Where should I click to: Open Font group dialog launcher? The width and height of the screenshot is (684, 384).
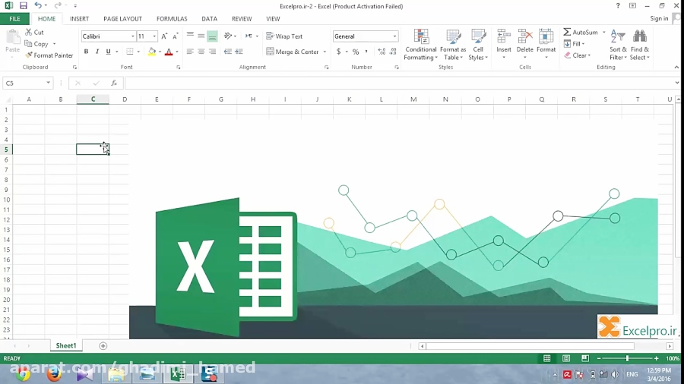179,68
